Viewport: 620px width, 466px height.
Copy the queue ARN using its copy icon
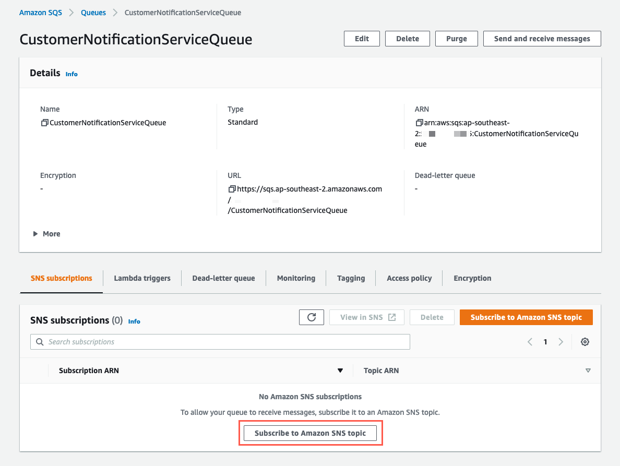pyautogui.click(x=419, y=123)
